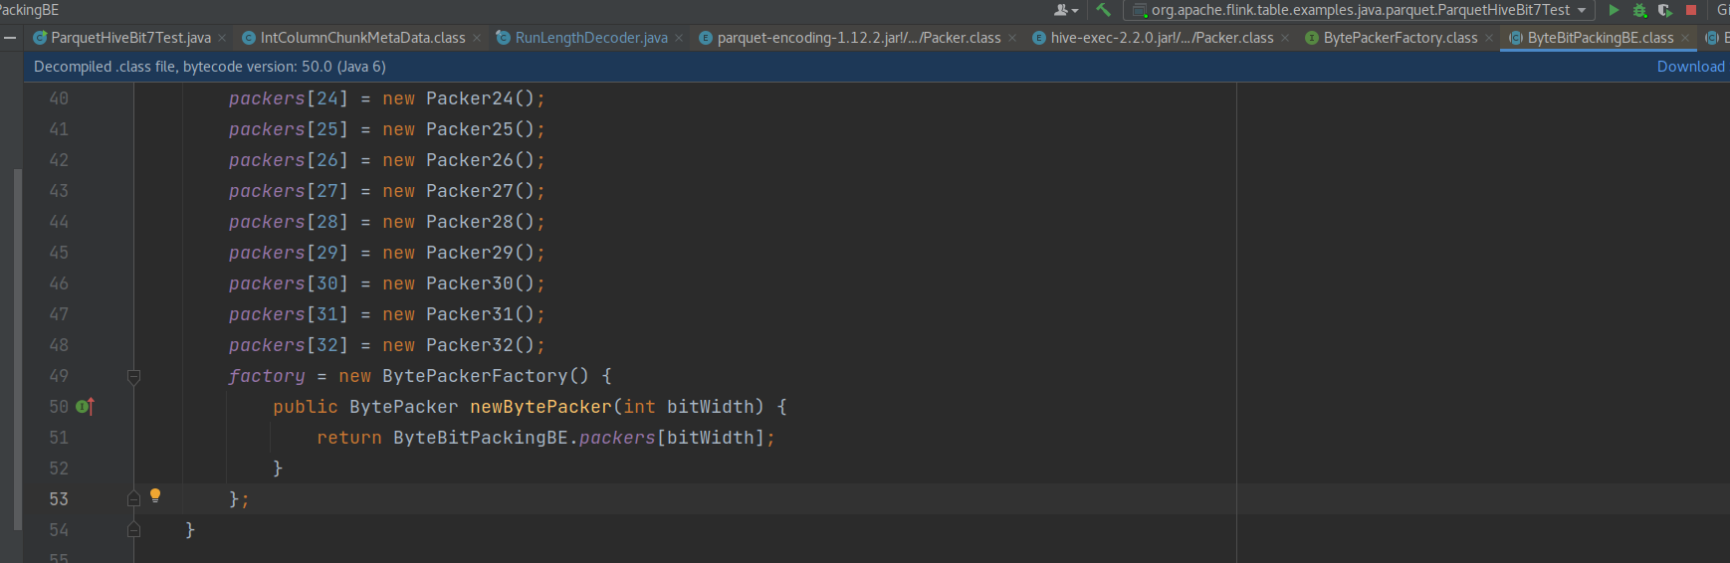Close the ByteBitPackingBE.class tab

pos(1685,38)
